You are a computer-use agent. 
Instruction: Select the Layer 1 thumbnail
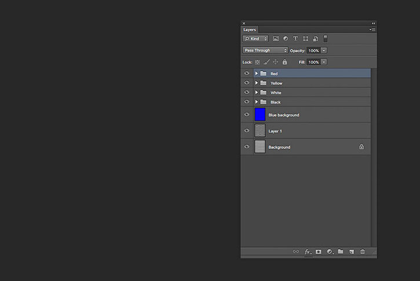tap(260, 130)
